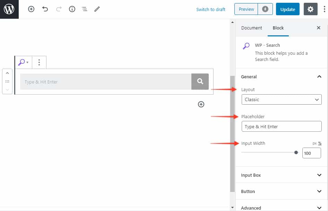The height and width of the screenshot is (211, 328).
Task: Click the search magnifier button in block
Action: coord(200,81)
